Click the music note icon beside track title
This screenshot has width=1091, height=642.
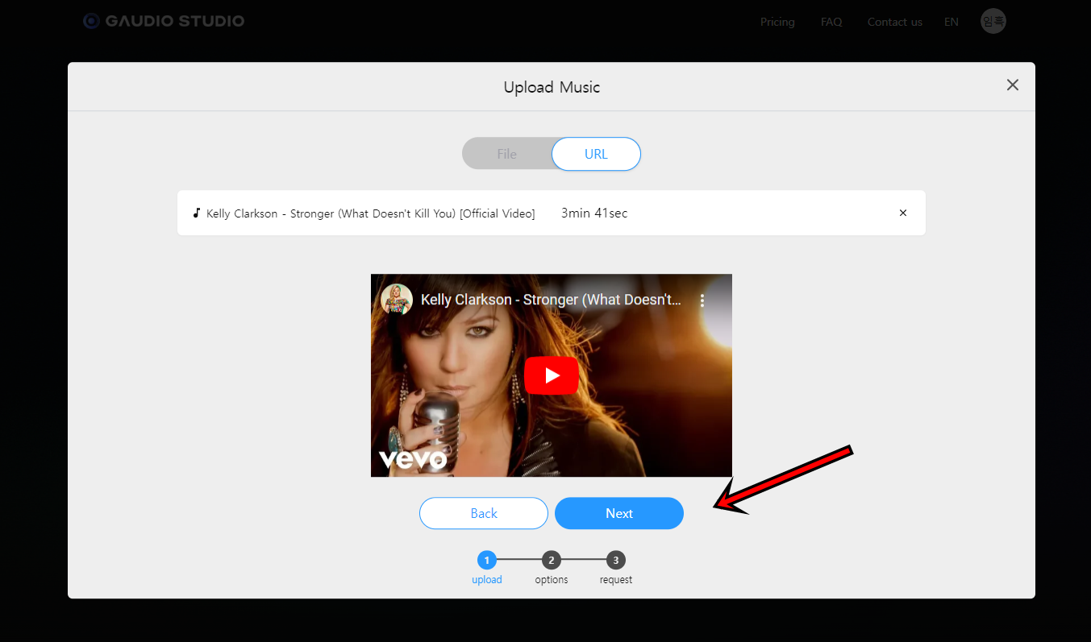tap(196, 213)
